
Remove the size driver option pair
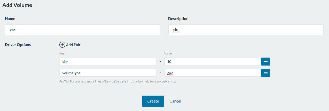tap(266, 62)
